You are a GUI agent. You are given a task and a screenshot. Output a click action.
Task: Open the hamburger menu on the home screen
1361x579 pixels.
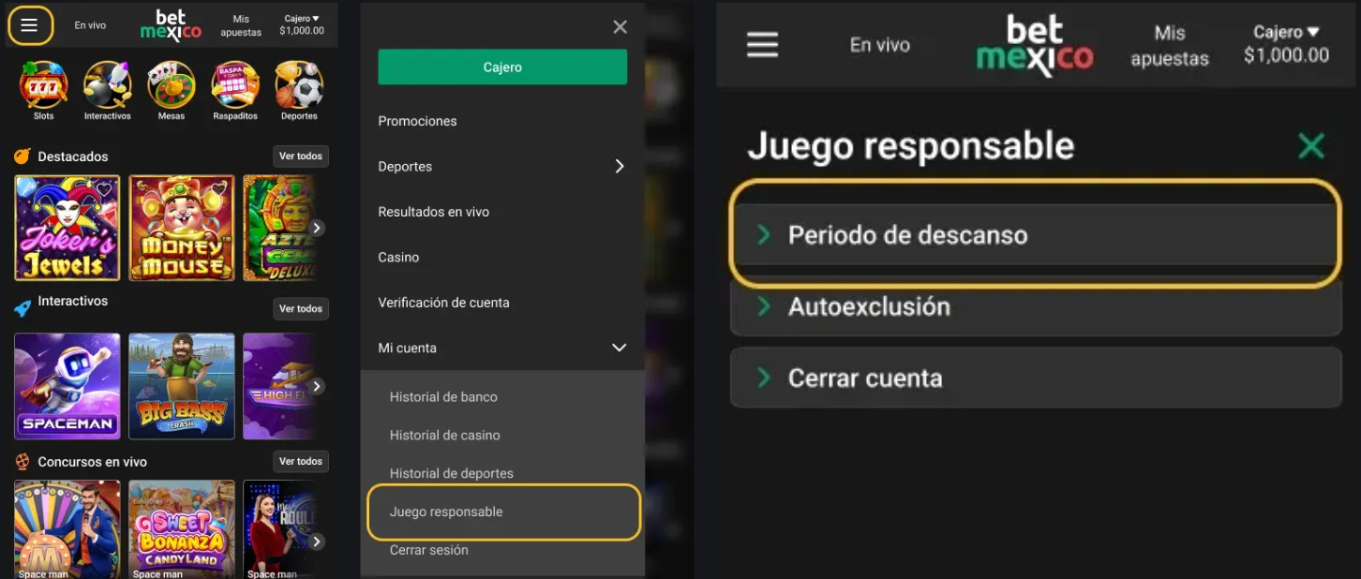point(29,25)
